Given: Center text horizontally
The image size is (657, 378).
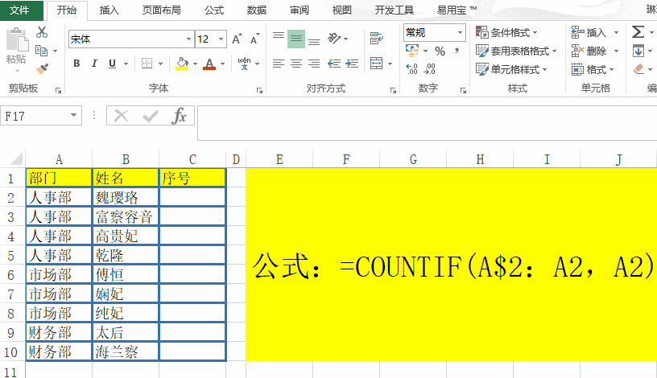Looking at the screenshot, I should coord(296,64).
